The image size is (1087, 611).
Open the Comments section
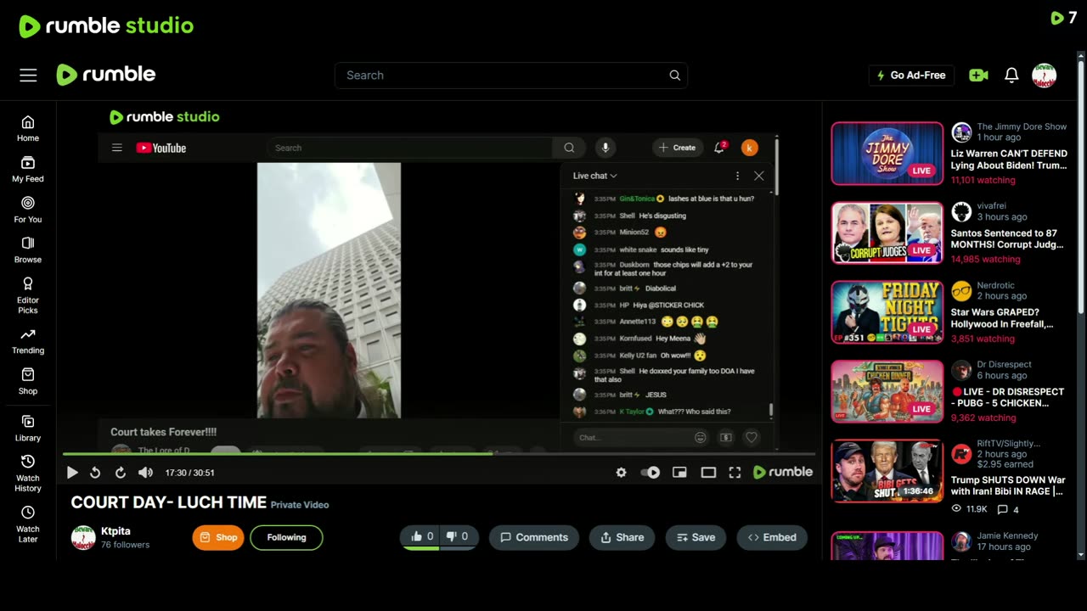(x=534, y=537)
